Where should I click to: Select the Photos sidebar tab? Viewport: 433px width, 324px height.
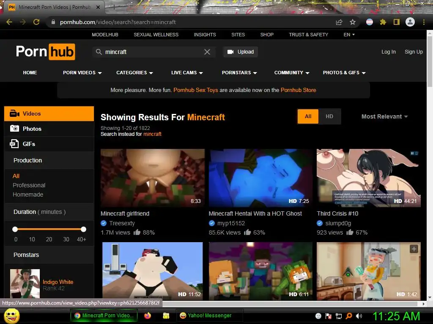(49, 129)
